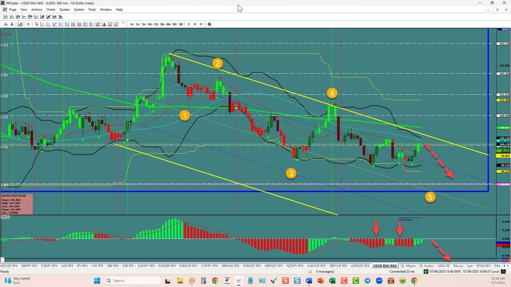The height and width of the screenshot is (287, 511).
Task: Expand the drawing toolbar overflow chevron
Action: tap(123, 23)
